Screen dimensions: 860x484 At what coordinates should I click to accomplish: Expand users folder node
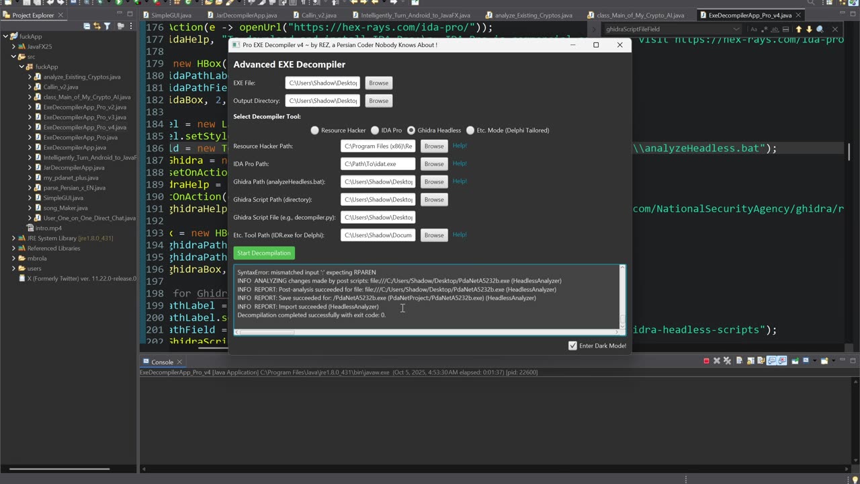(13, 268)
